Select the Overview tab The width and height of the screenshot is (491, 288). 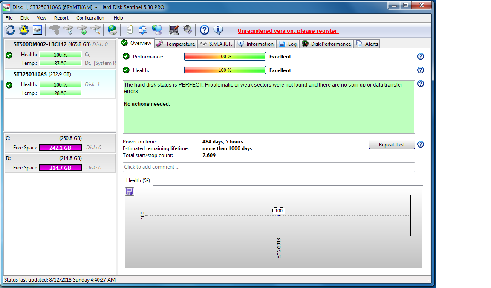point(136,43)
